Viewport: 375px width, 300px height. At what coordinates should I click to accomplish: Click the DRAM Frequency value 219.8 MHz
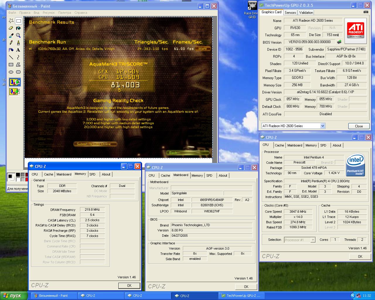coord(92,210)
